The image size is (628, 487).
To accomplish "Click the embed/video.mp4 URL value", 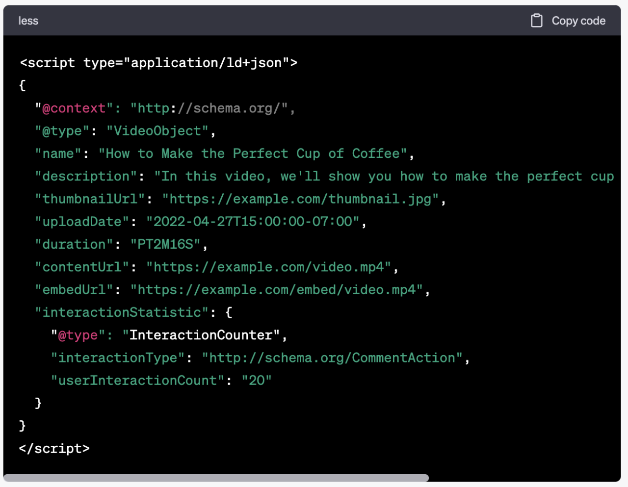I will point(276,290).
